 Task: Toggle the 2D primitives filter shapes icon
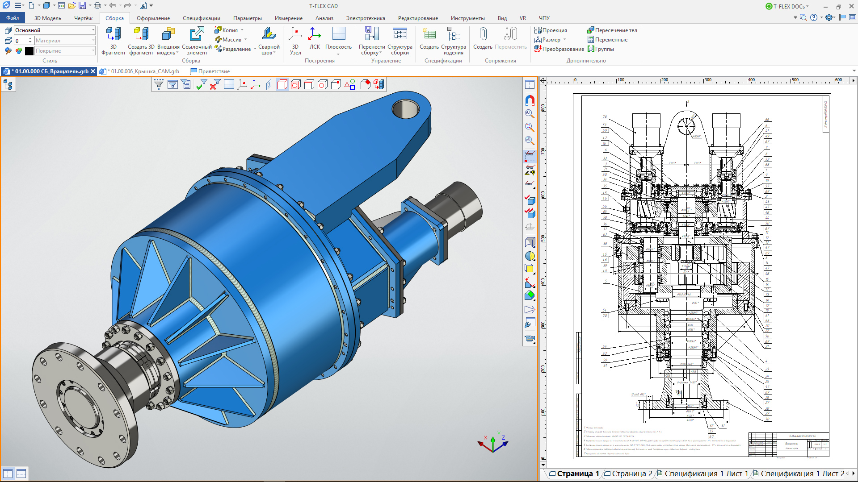pos(350,84)
